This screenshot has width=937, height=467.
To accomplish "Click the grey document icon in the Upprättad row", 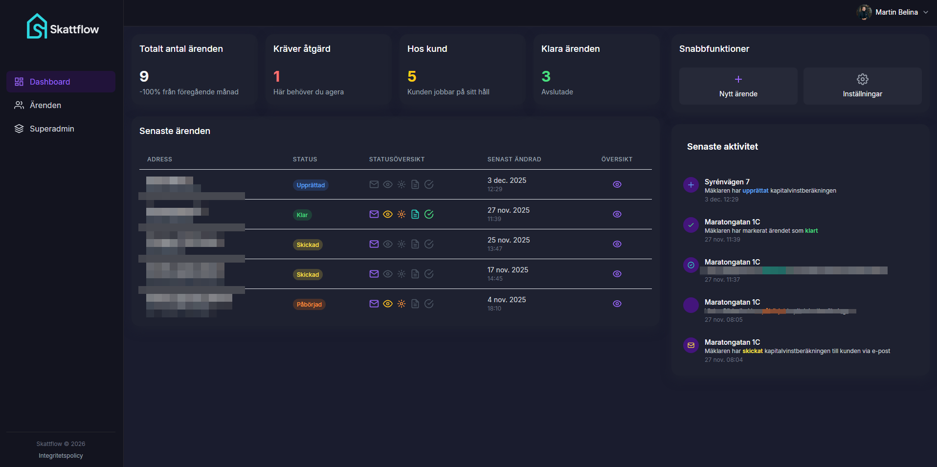I will pyautogui.click(x=415, y=184).
